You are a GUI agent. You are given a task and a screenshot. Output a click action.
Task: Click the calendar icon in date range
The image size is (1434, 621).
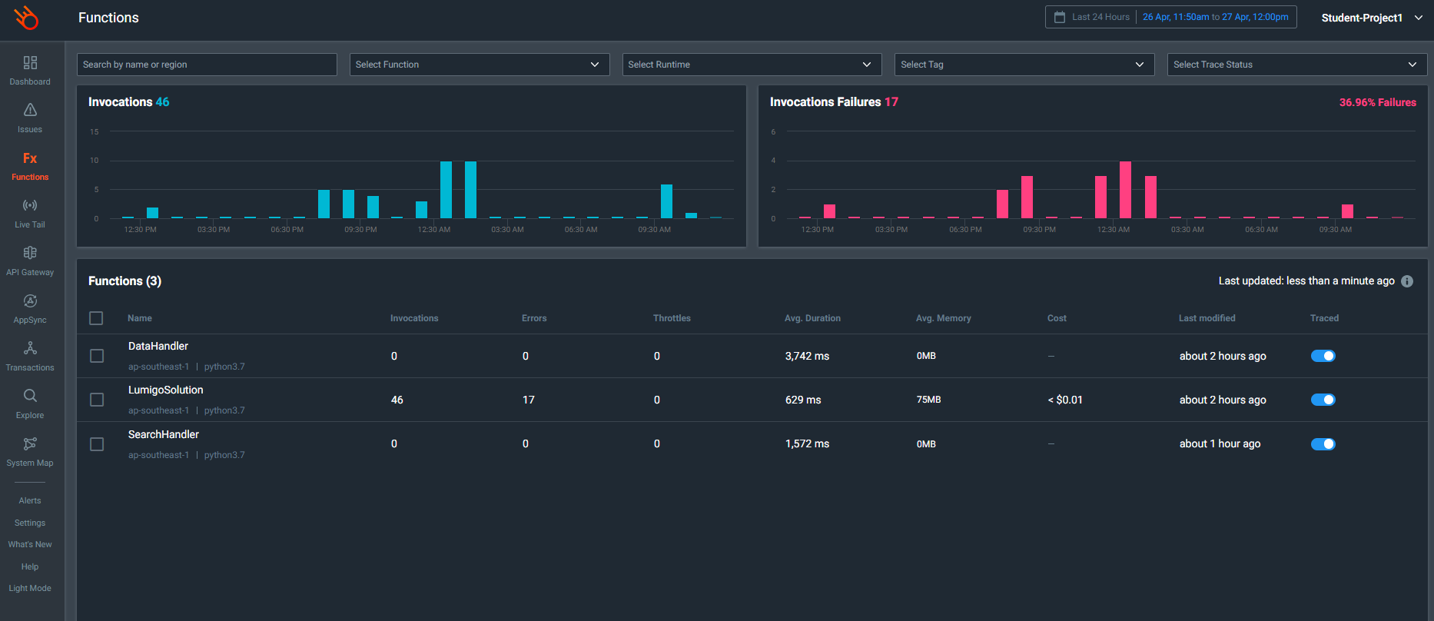(x=1060, y=17)
